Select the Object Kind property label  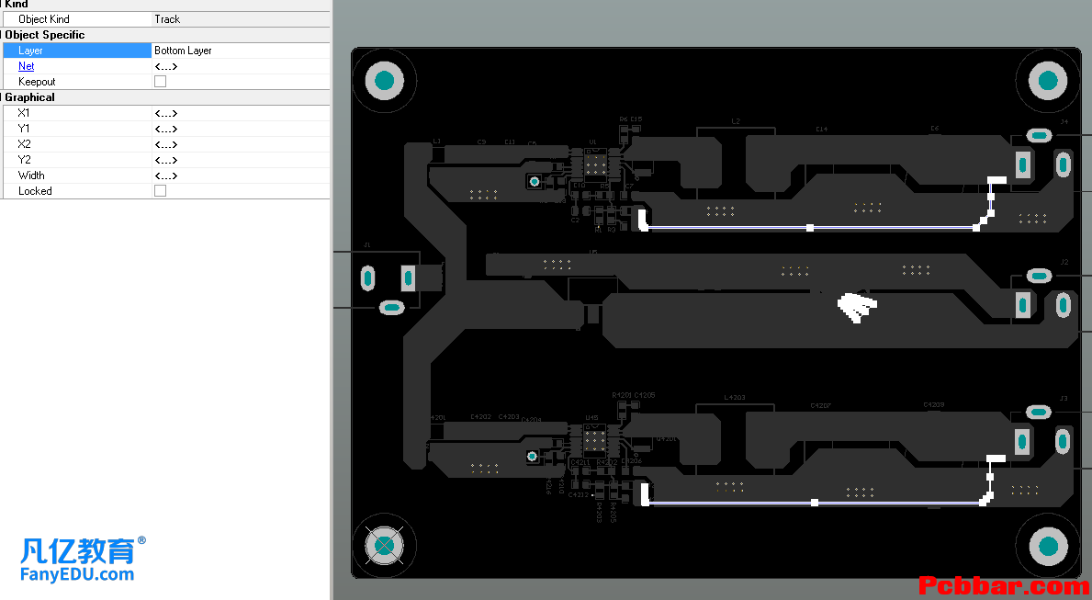click(44, 19)
